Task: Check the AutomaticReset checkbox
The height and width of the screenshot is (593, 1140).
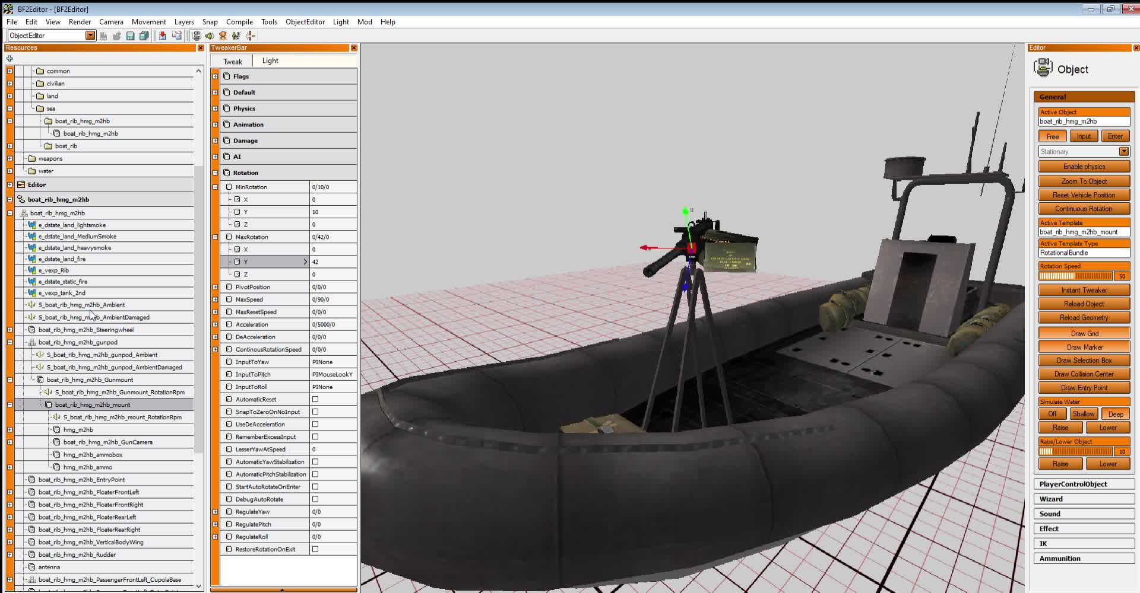Action: tap(315, 399)
